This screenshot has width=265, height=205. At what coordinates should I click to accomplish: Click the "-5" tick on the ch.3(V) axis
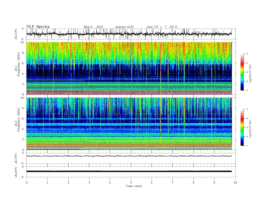pyautogui.click(x=22, y=163)
